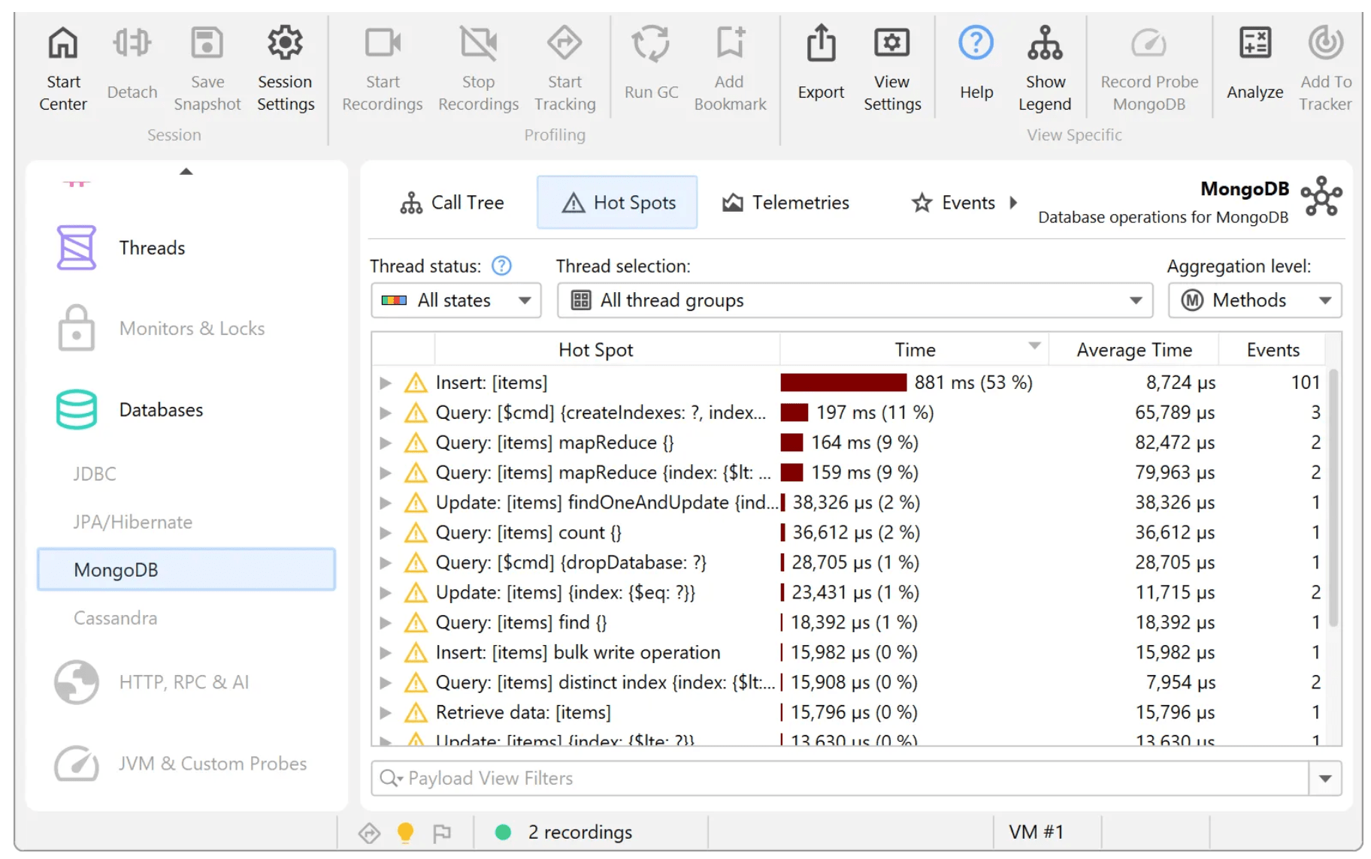Expand the createIndexes query row
1371x859 pixels.
coord(386,413)
